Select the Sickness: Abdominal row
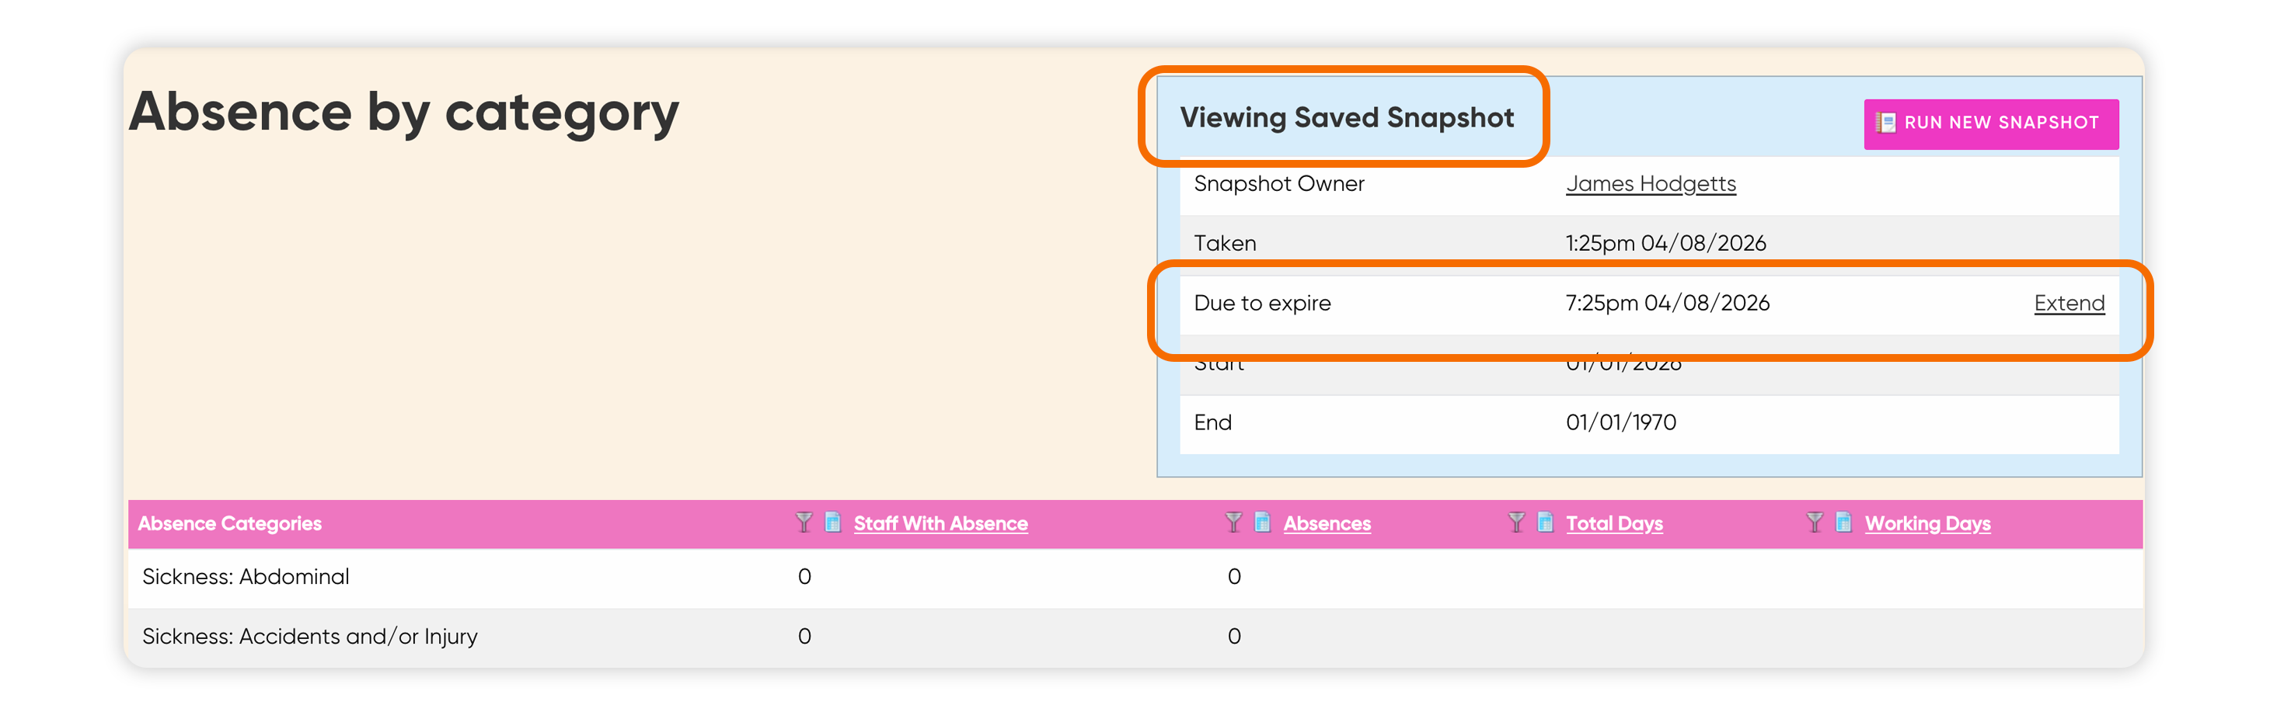This screenshot has width=2277, height=719. (x=1135, y=577)
